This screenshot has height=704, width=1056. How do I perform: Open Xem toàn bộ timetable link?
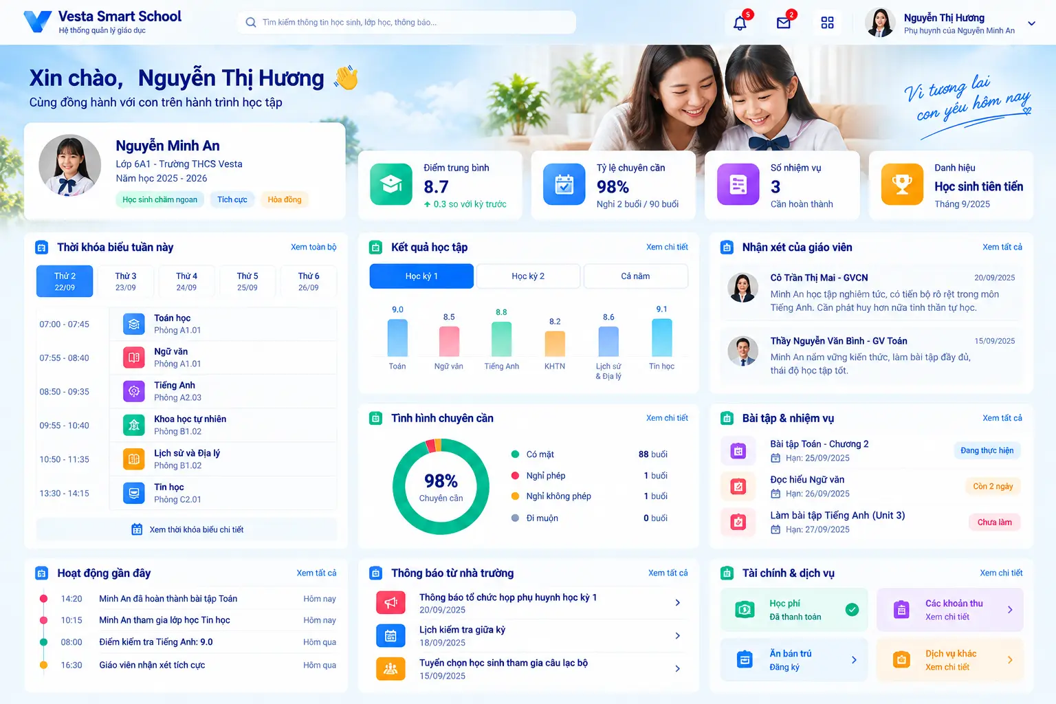(313, 247)
